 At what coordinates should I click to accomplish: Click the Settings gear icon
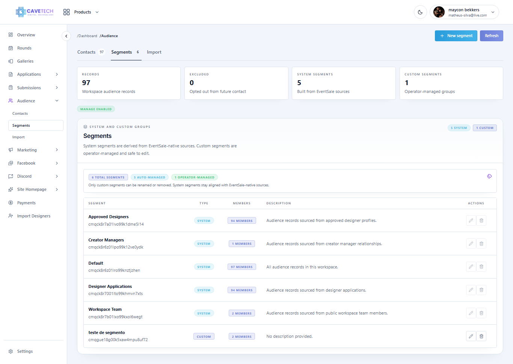click(11, 351)
